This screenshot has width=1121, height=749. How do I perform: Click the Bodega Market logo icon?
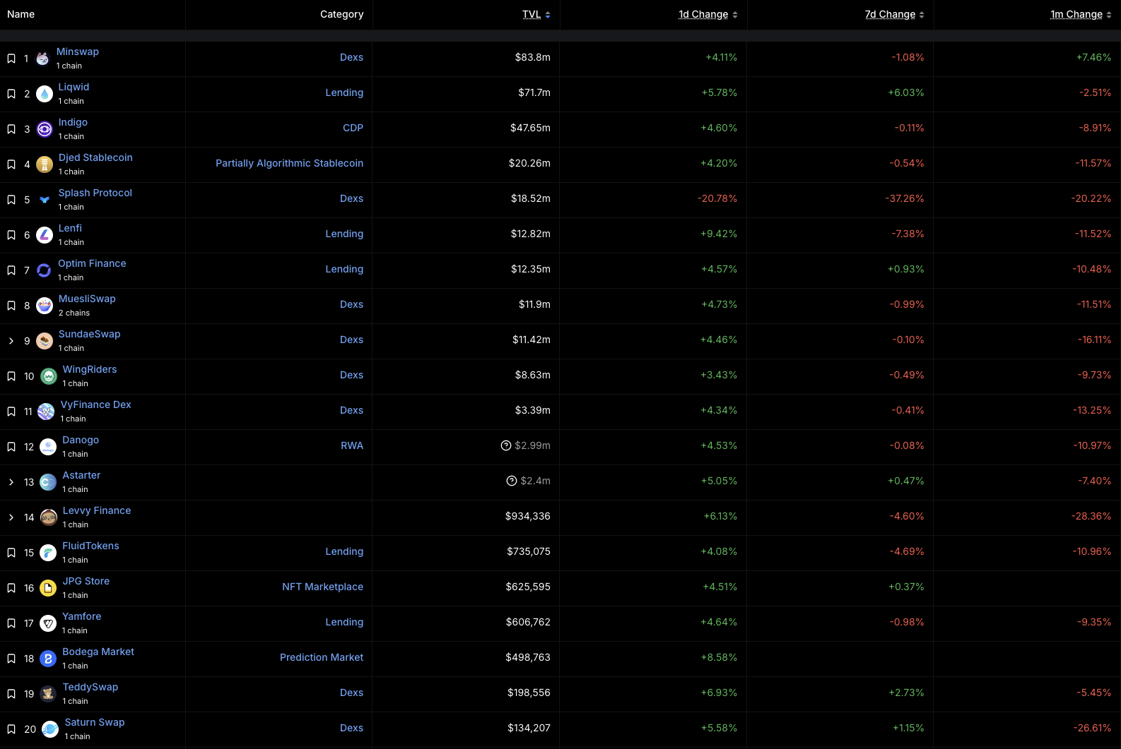coord(48,659)
